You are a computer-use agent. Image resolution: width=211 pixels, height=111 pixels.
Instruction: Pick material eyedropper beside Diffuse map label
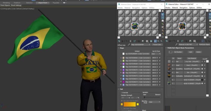tap(129, 45)
